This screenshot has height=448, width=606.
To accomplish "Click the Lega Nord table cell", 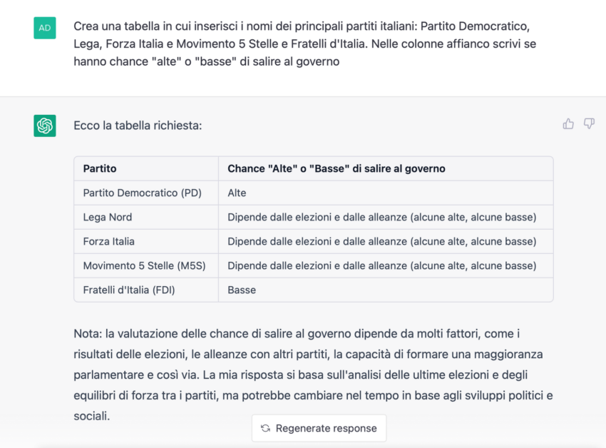I will click(146, 218).
